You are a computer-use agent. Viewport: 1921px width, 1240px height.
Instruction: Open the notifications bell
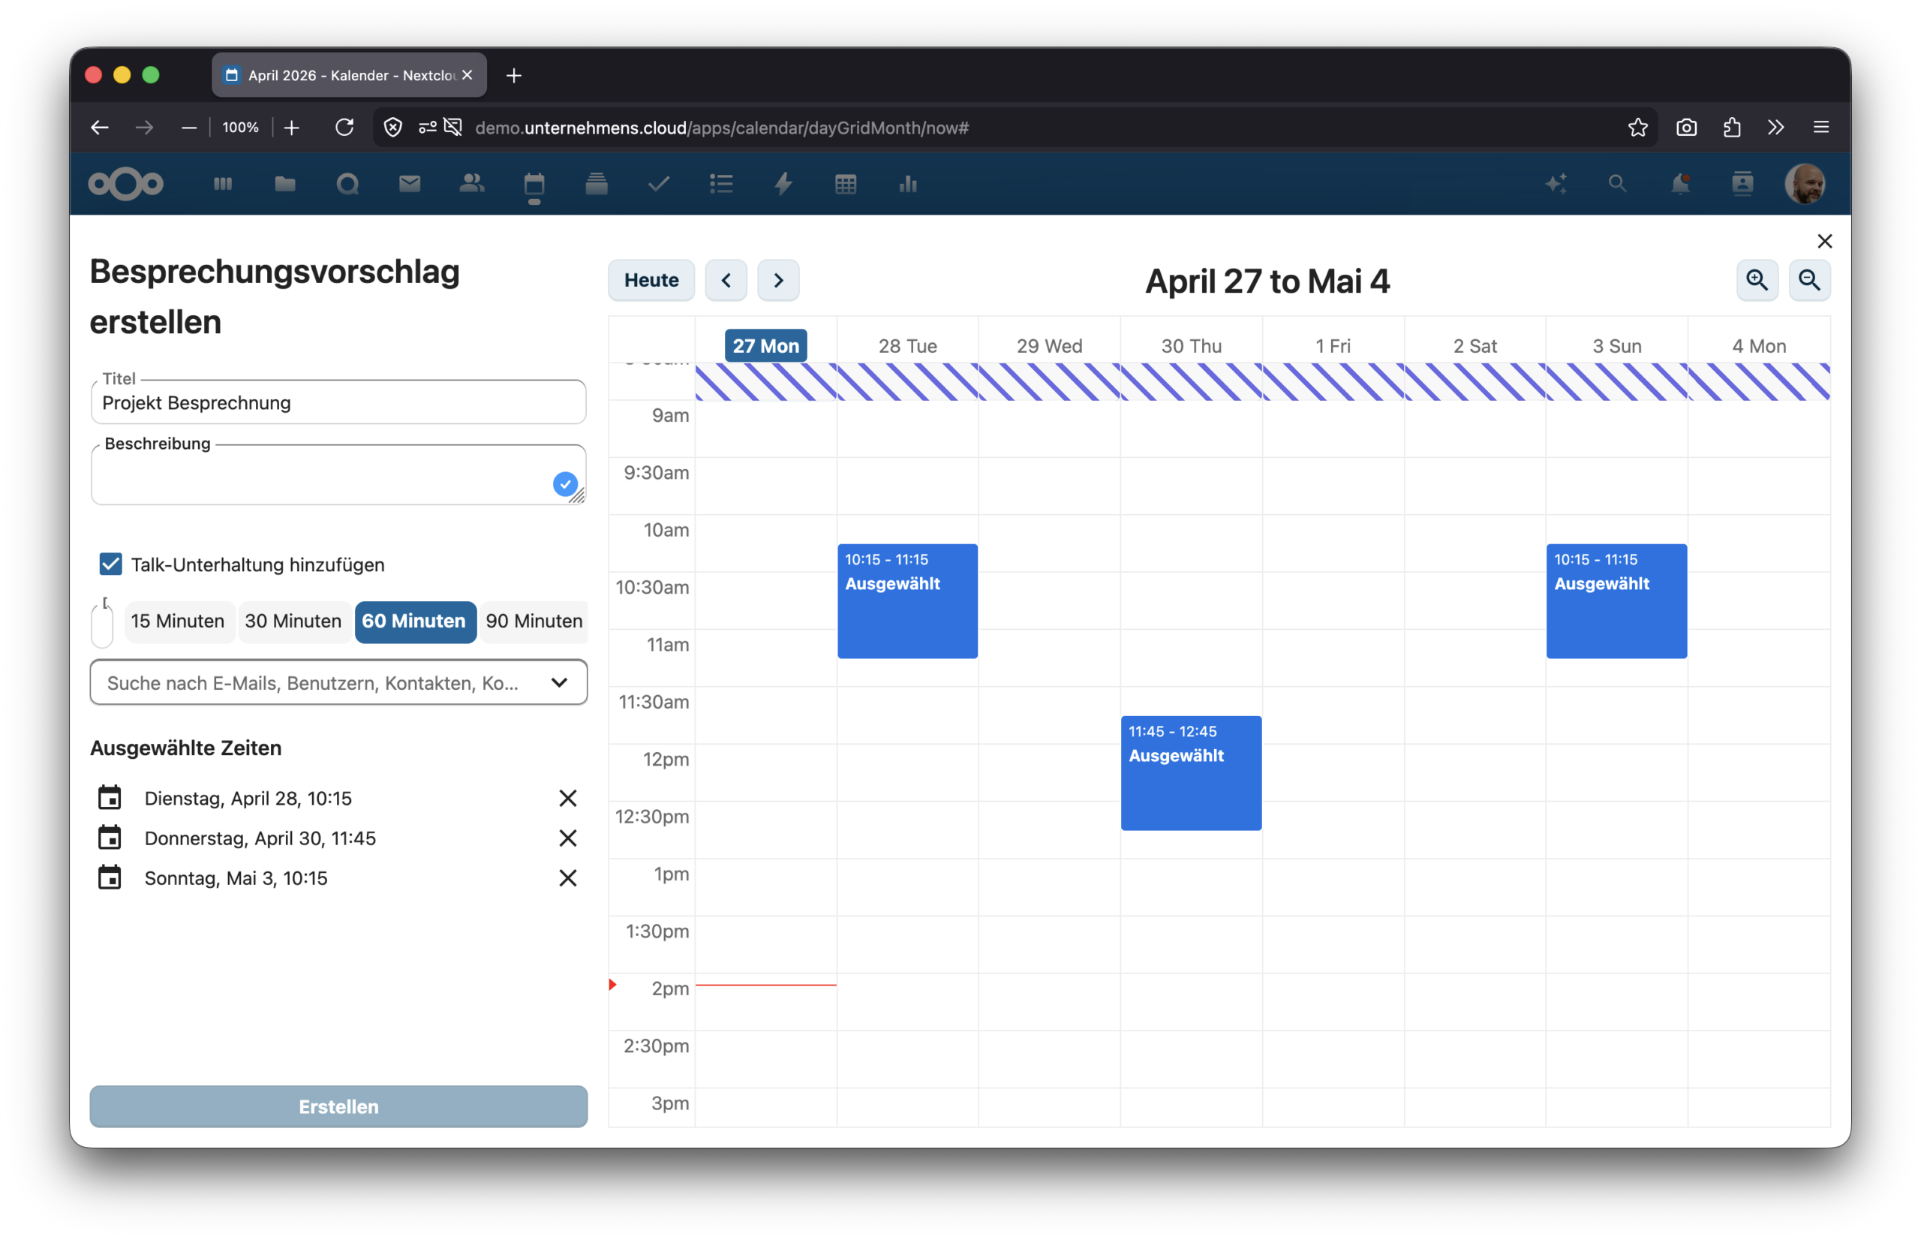[1679, 184]
